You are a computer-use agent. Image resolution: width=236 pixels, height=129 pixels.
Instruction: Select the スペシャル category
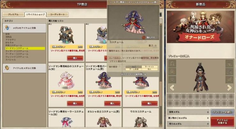[11, 60]
